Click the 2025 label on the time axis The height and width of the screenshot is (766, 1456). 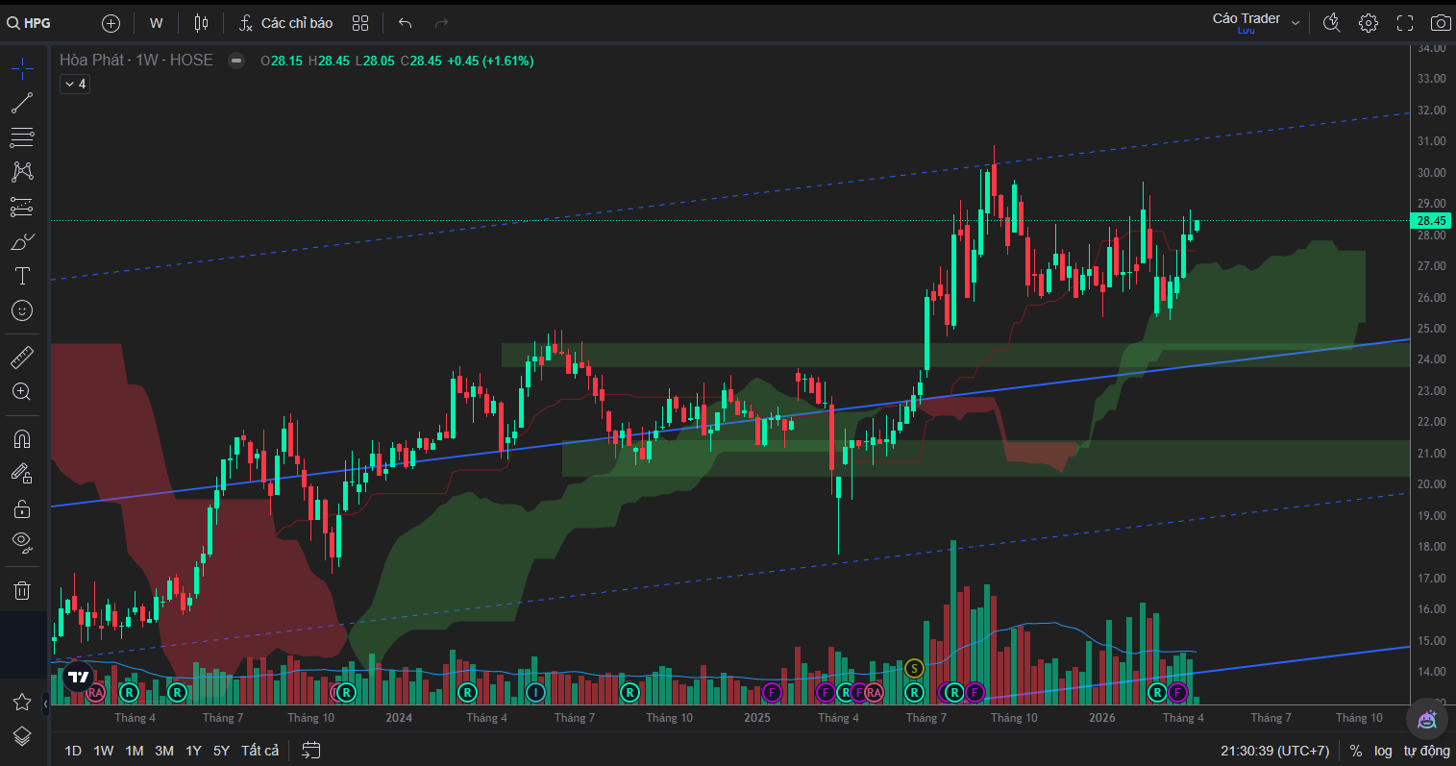coord(757,718)
